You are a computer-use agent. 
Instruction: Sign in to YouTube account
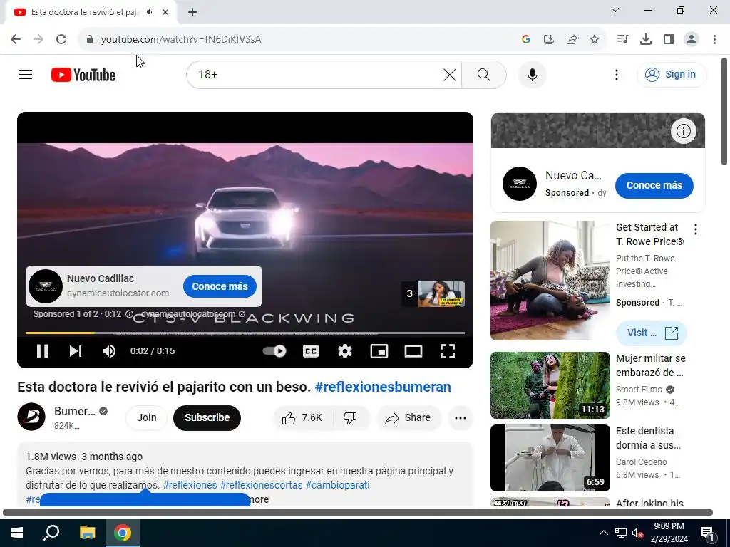[x=672, y=74]
